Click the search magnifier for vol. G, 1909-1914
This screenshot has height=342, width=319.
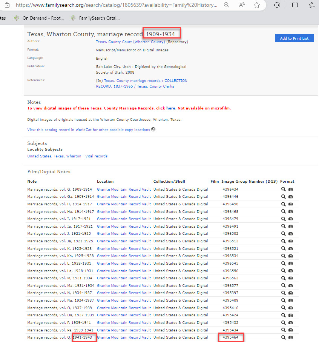pyautogui.click(x=283, y=189)
